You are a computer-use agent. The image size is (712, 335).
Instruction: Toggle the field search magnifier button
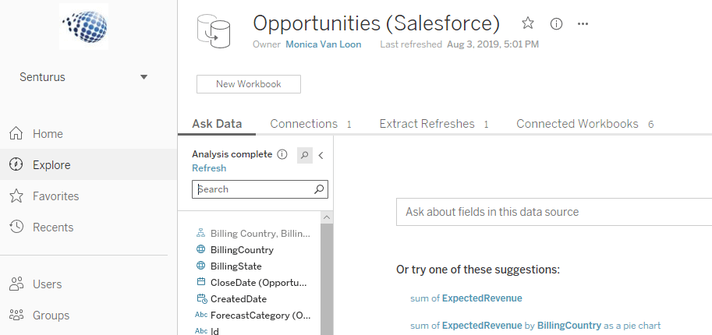point(305,155)
